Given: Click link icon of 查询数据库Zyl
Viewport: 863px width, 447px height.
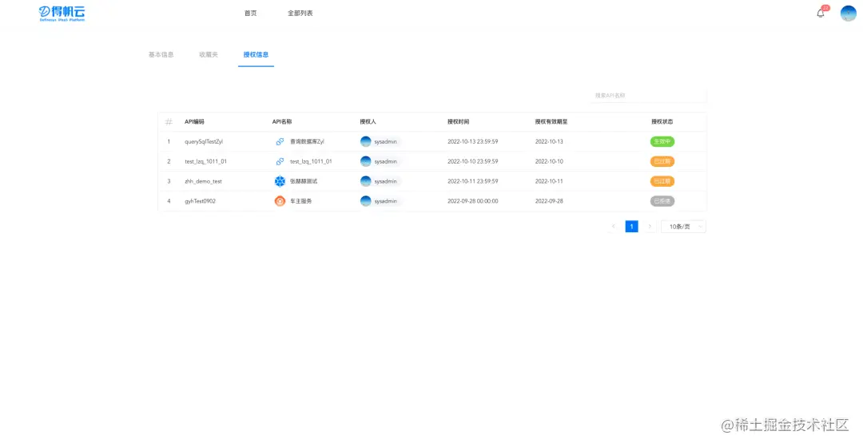Looking at the screenshot, I should [280, 141].
